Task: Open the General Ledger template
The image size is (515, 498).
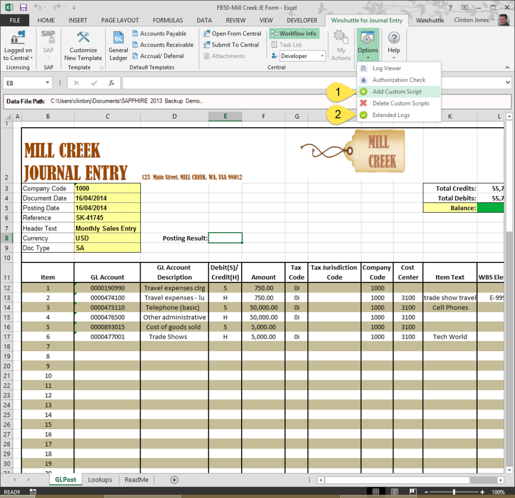Action: (x=118, y=45)
